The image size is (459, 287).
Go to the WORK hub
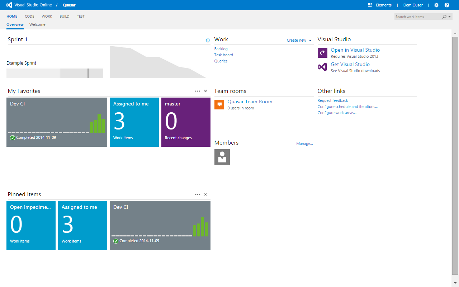pos(47,17)
